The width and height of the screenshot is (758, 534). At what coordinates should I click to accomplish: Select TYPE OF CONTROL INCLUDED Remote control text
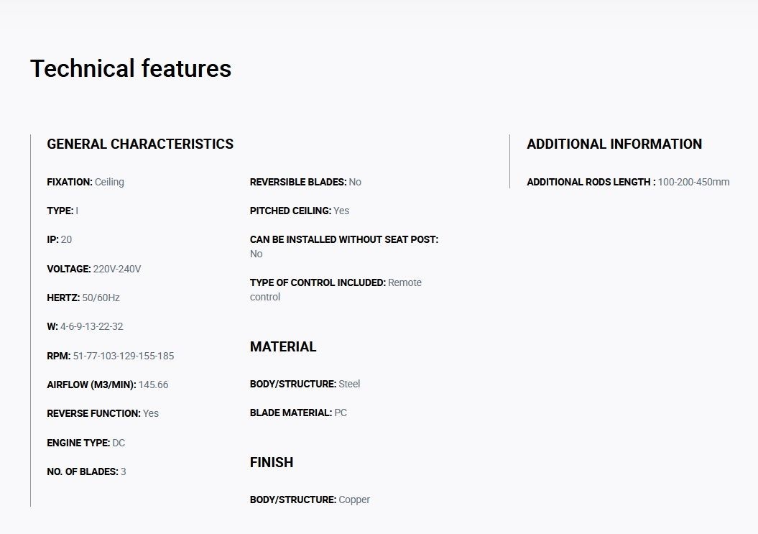[336, 290]
